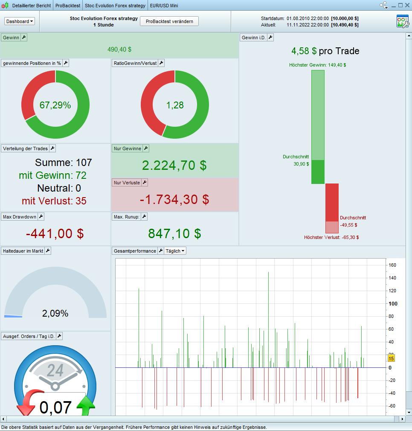
Task: Click the mit Gewinn: 72 text
Action: click(52, 175)
